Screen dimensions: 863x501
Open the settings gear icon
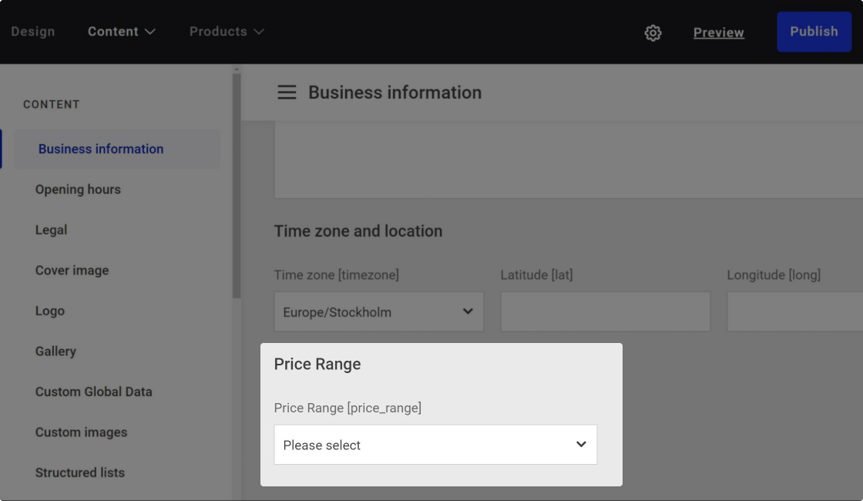click(x=653, y=32)
